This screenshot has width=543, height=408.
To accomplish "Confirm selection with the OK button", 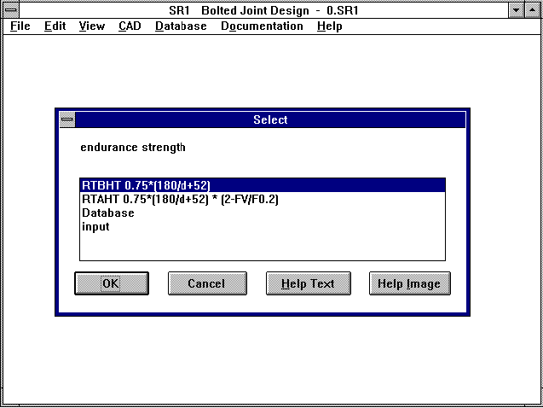I will (x=111, y=283).
